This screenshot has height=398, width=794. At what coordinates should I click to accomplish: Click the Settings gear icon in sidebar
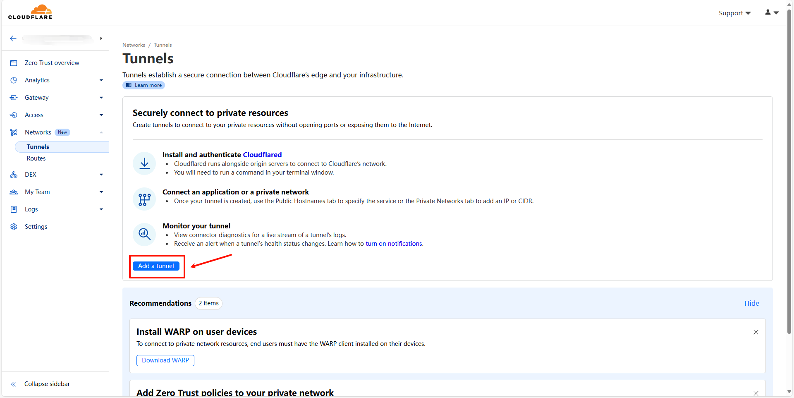click(14, 227)
